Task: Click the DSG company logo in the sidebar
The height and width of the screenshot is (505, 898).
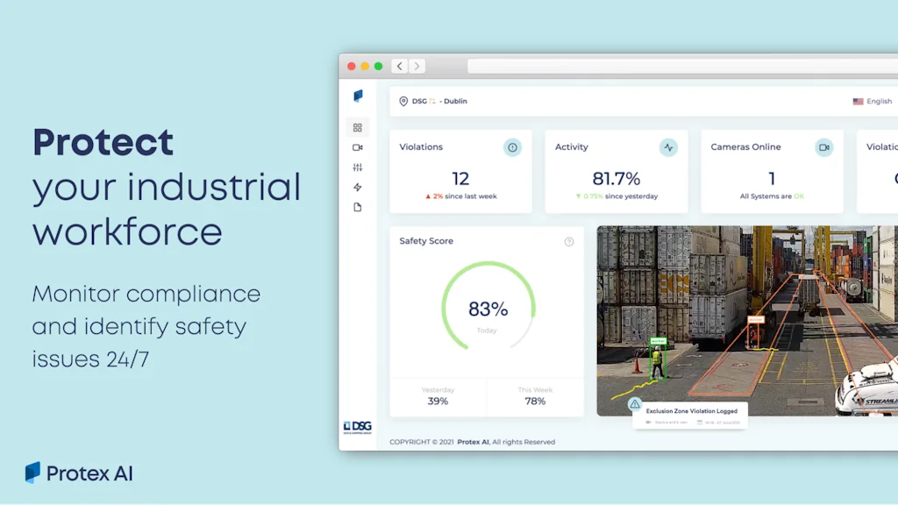Action: [358, 427]
